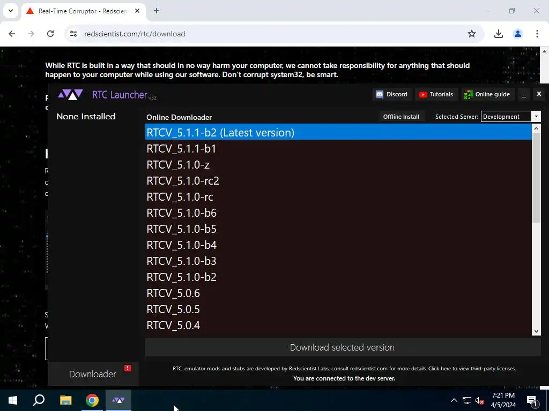Select RTCV_5.1.1-b2 (Latest version)
The width and height of the screenshot is (549, 411).
pyautogui.click(x=338, y=133)
